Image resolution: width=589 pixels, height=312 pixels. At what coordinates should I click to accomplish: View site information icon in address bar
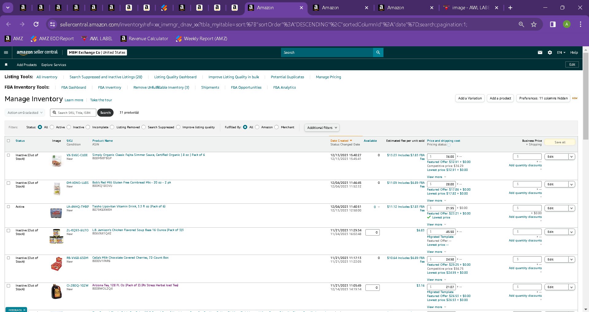[x=52, y=24]
